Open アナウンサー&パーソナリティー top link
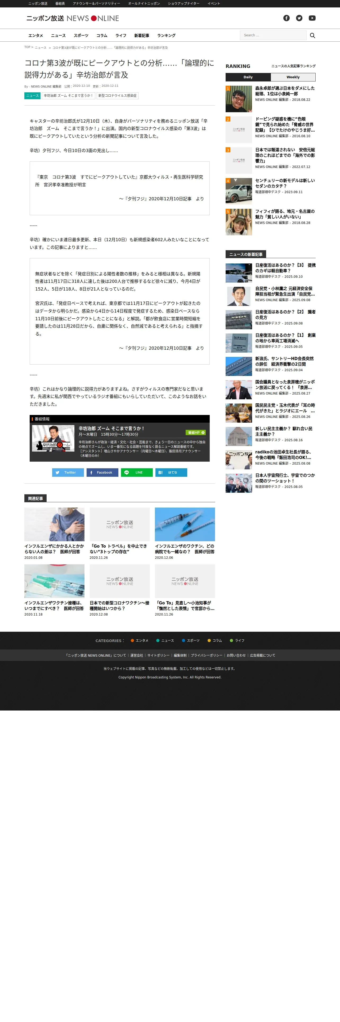 (x=96, y=3)
